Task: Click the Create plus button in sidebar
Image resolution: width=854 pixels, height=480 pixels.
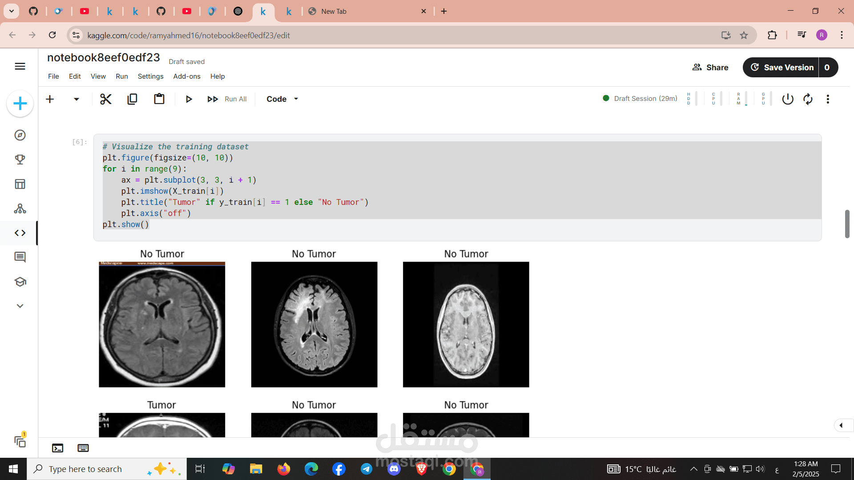Action: pos(20,104)
